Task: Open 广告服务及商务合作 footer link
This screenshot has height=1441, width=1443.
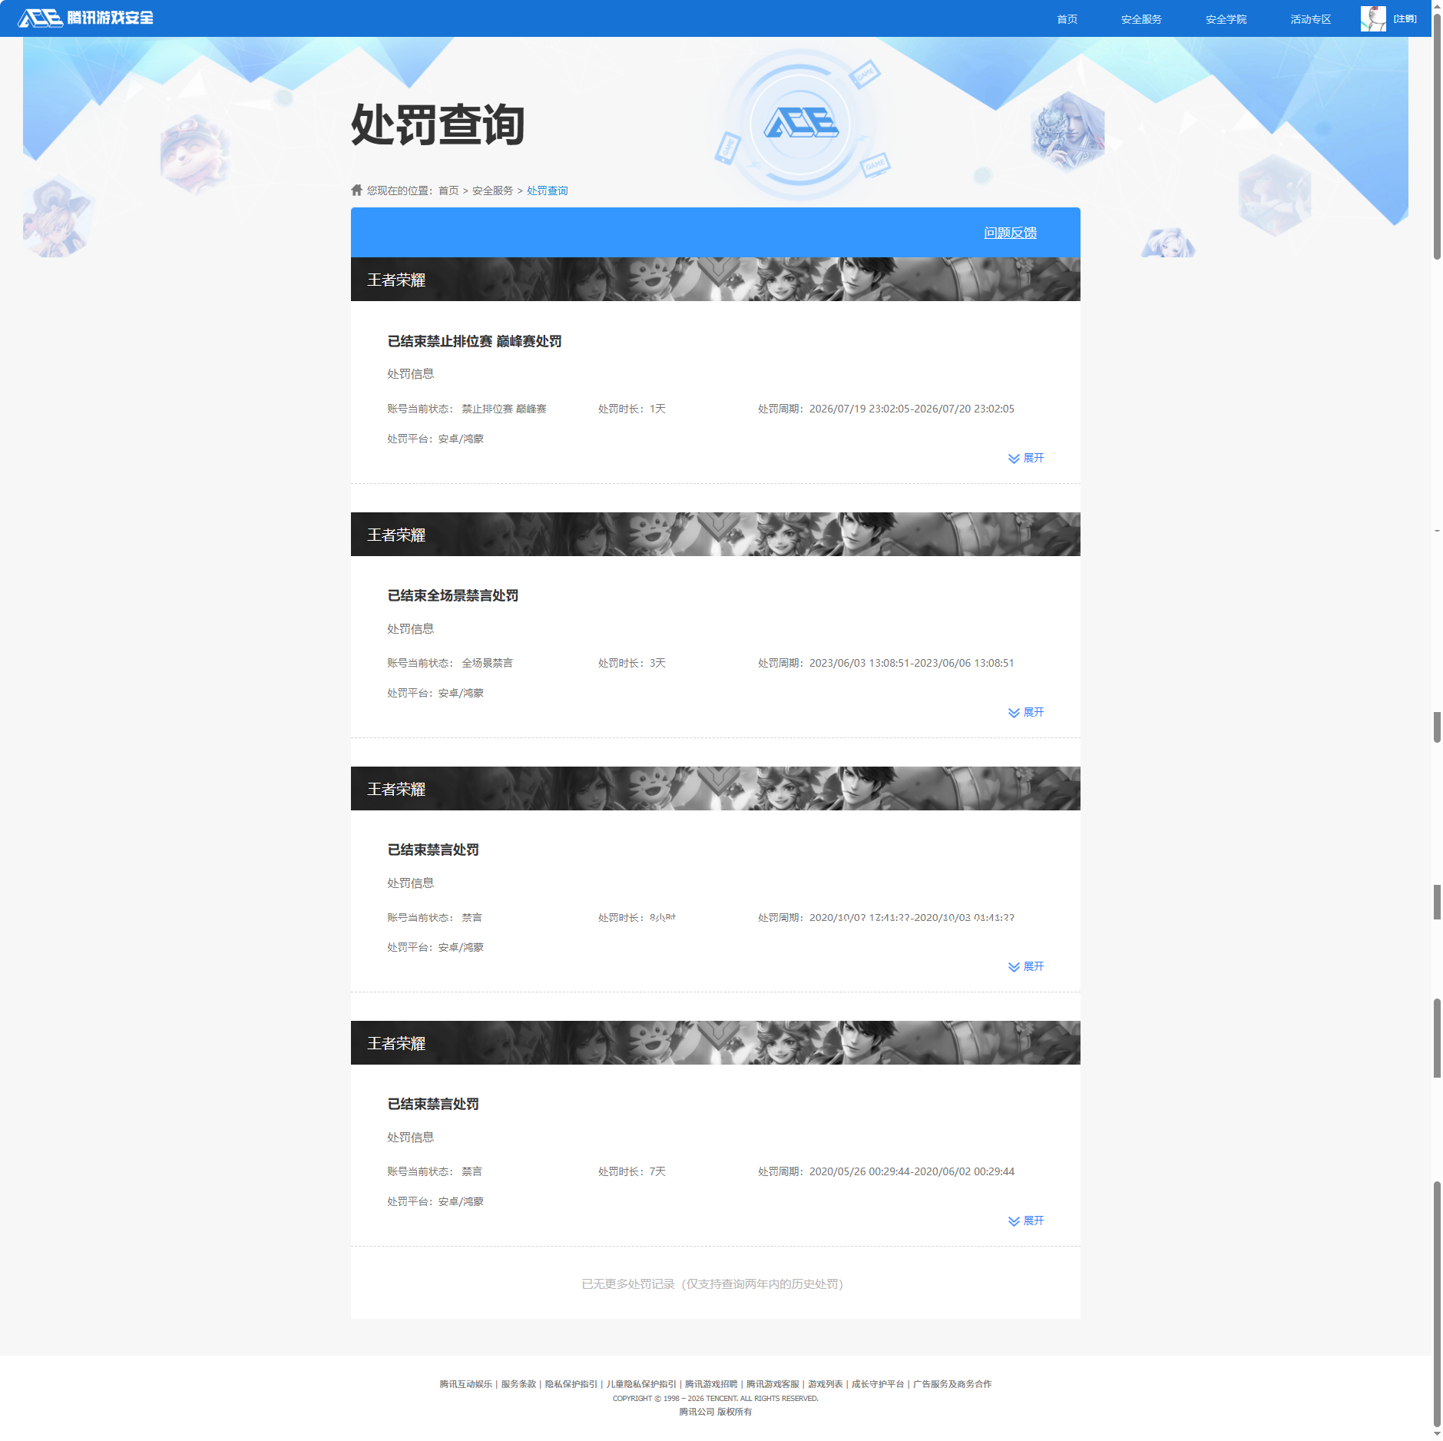Action: click(952, 1384)
